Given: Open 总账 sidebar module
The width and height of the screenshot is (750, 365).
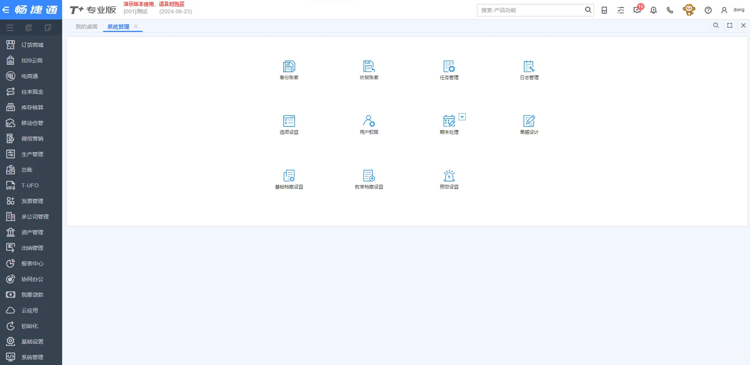Looking at the screenshot, I should coord(31,170).
